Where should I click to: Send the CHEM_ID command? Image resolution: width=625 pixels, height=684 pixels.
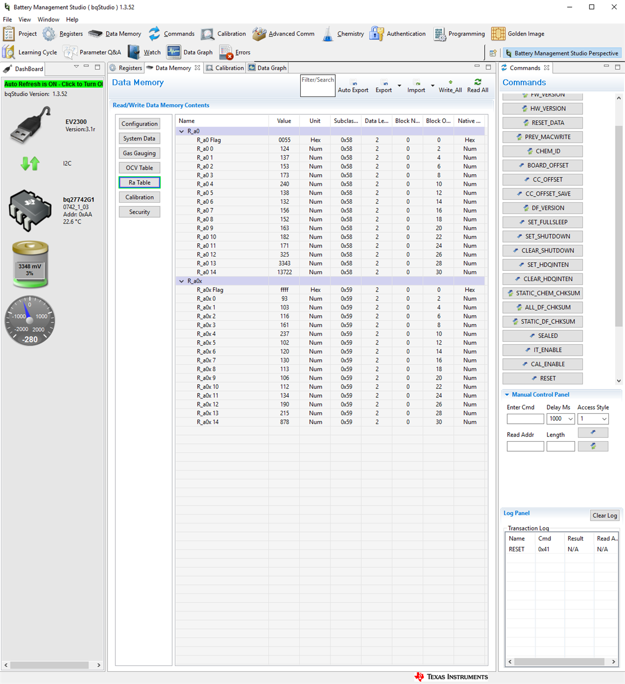543,151
